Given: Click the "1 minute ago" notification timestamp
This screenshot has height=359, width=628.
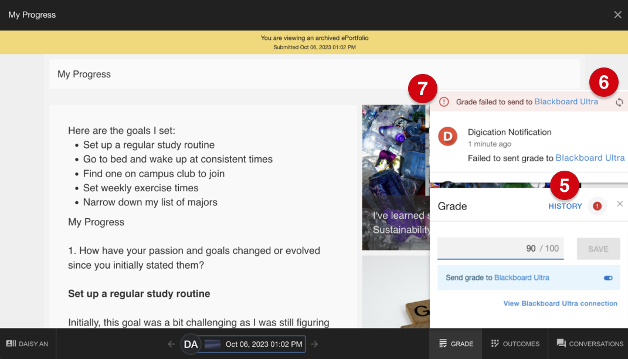Looking at the screenshot, I should point(490,144).
